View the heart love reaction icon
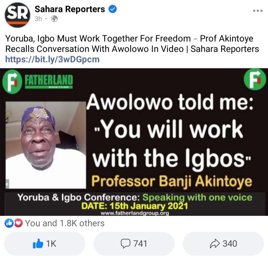 [18, 223]
